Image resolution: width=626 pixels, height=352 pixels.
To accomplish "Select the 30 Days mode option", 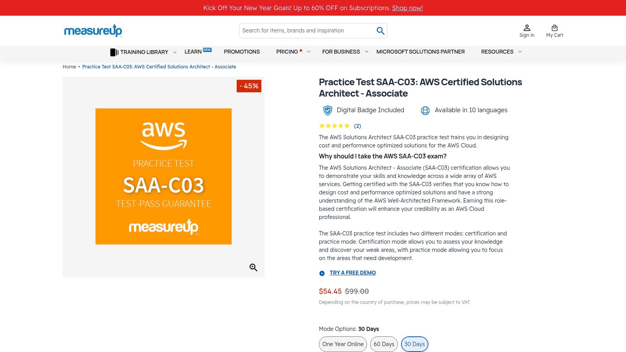I will 414,344.
